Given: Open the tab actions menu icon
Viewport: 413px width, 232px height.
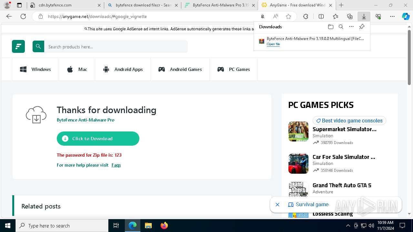Looking at the screenshot, I should 19,5.
